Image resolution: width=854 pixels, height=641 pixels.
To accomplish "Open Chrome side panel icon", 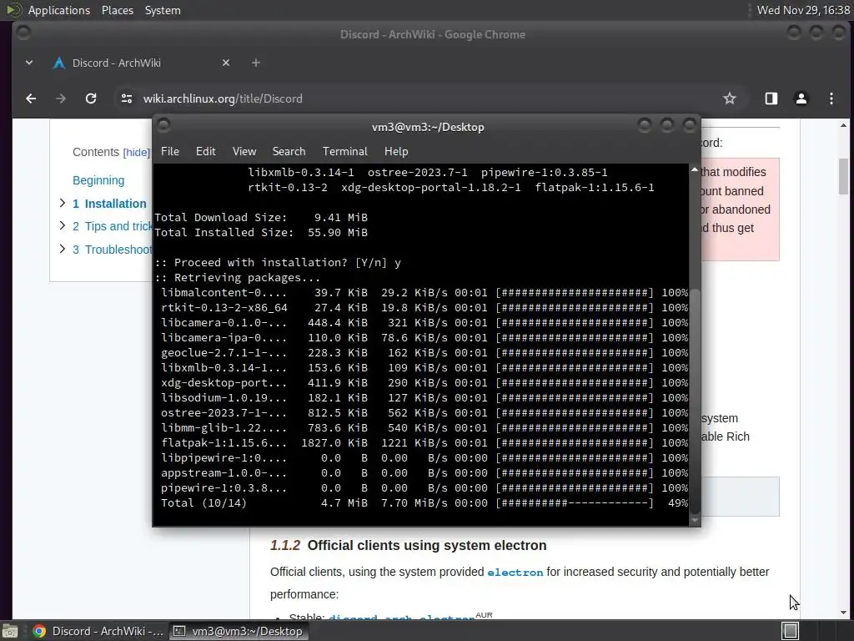I will (x=771, y=98).
